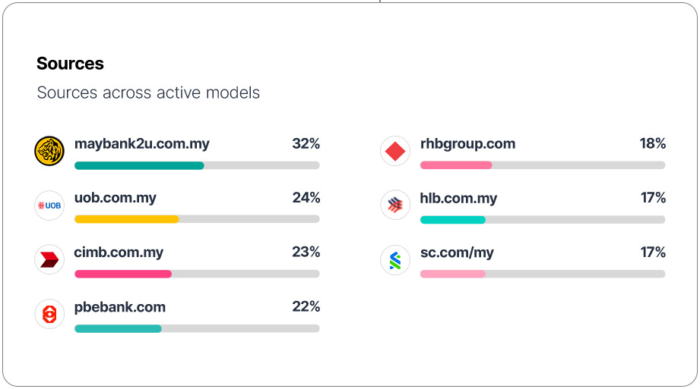Click the Sources heading

pos(70,64)
